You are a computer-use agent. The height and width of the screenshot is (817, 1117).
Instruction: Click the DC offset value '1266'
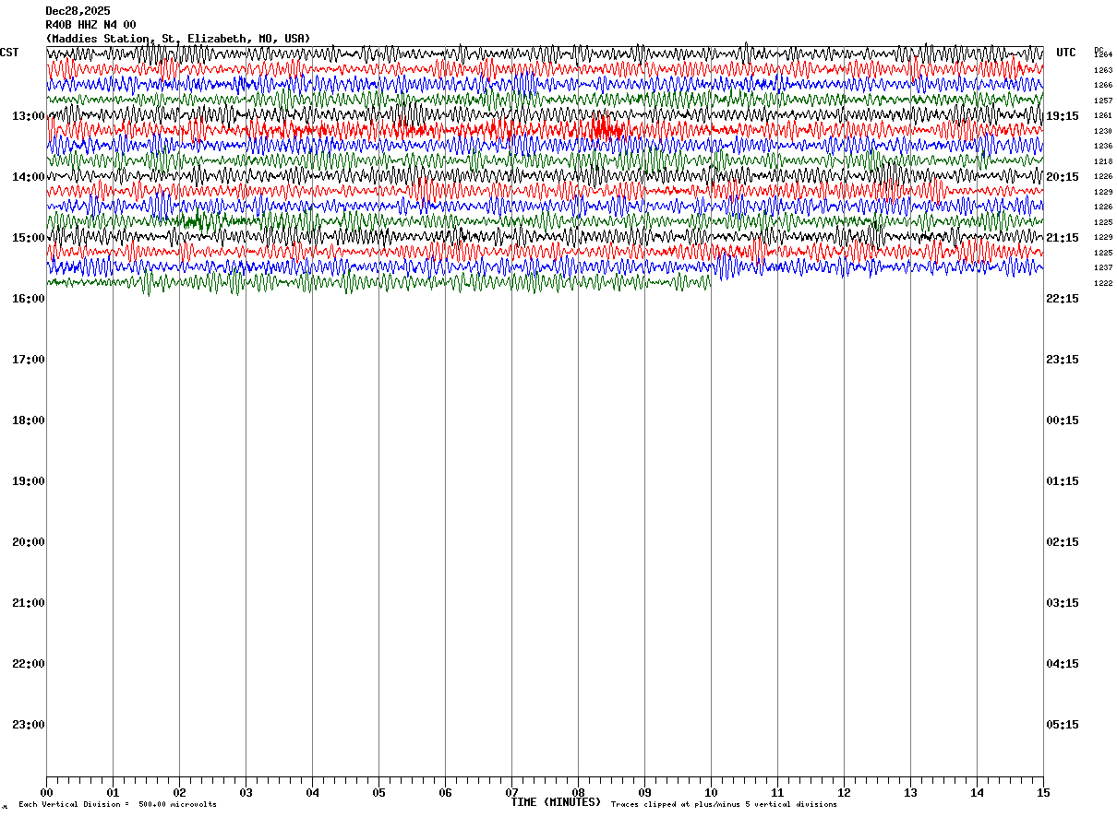coord(1103,85)
